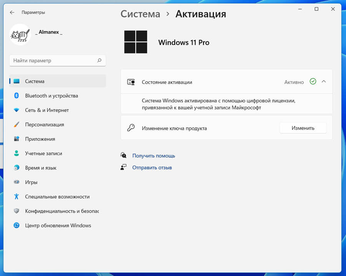Click the gaming controller icon
346x276 pixels.
pyautogui.click(x=17, y=182)
